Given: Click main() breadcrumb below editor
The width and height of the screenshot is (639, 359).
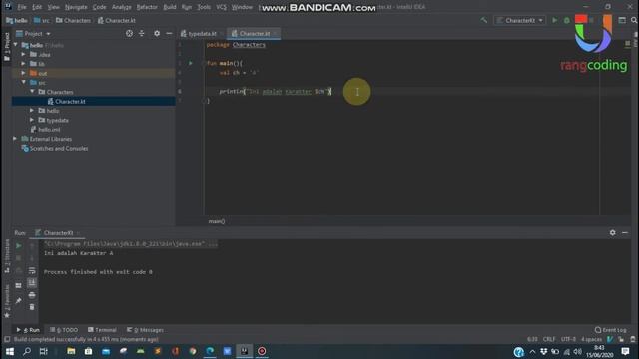Looking at the screenshot, I should 217,221.
